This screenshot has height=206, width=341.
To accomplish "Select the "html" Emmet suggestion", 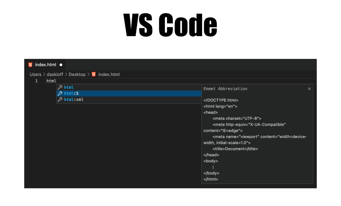I will [68, 87].
